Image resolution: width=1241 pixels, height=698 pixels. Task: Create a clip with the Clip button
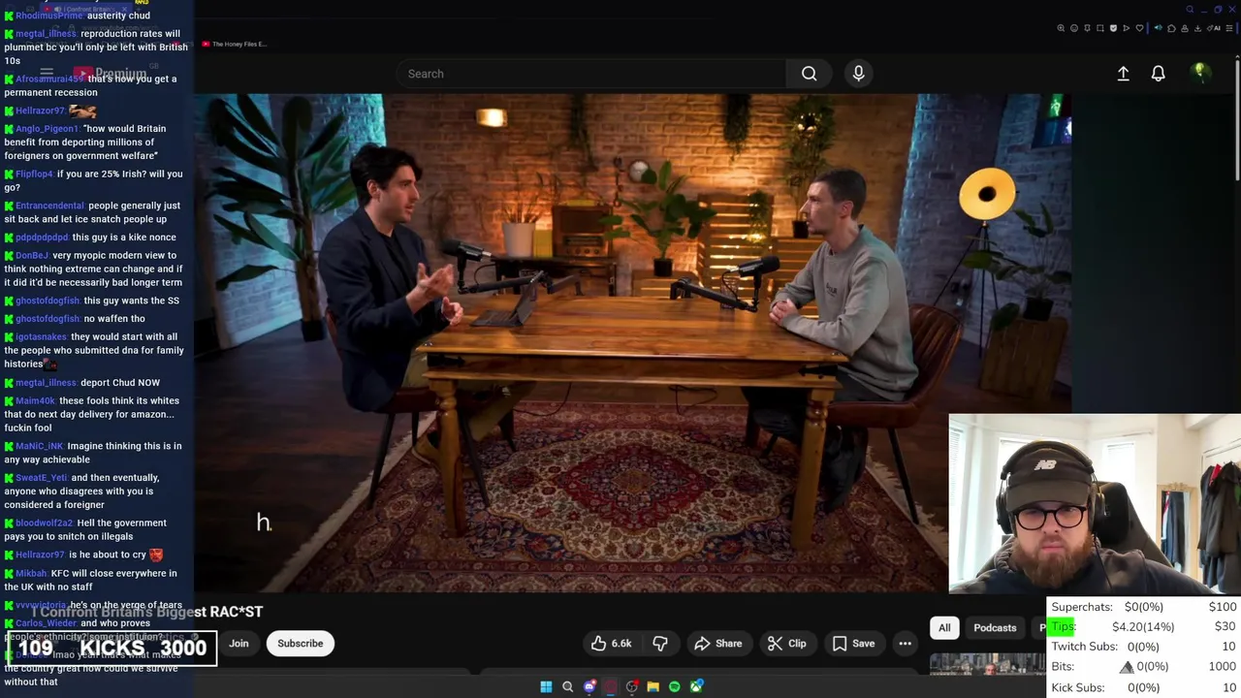pyautogui.click(x=786, y=643)
